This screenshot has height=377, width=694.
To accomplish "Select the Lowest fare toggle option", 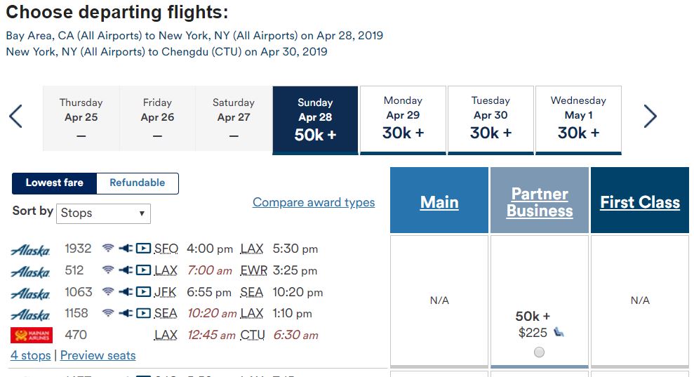I will click(55, 183).
